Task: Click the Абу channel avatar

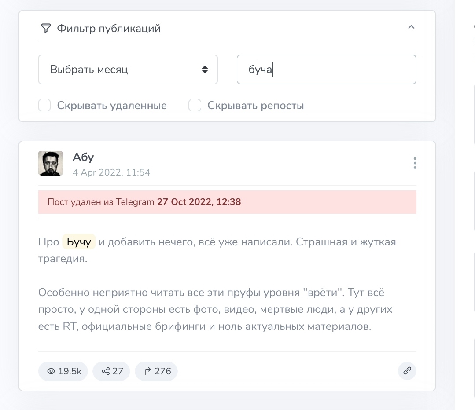Action: pos(51,163)
